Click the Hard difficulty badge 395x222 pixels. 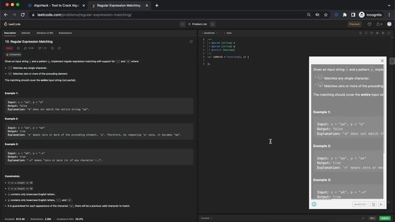(x=9, y=48)
